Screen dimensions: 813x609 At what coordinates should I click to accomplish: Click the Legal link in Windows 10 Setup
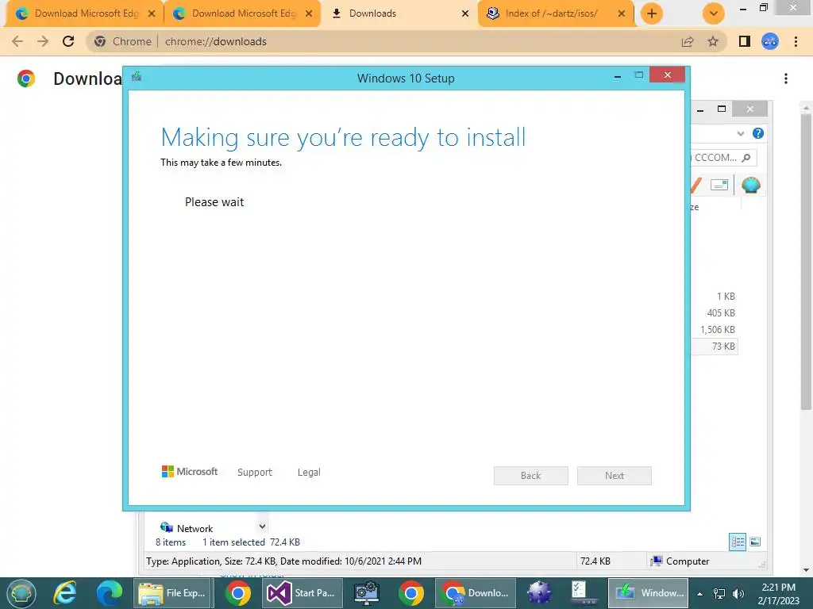(309, 473)
